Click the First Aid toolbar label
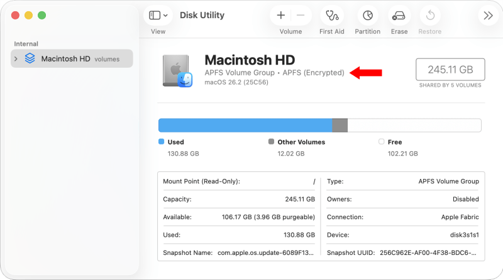 (x=332, y=31)
